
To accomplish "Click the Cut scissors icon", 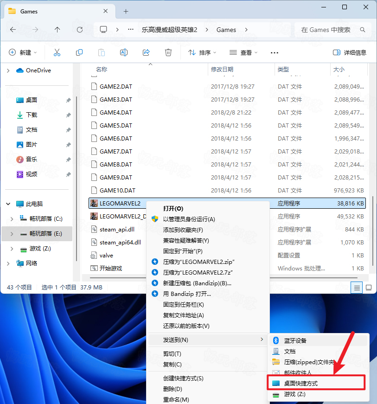I will pyautogui.click(x=57, y=52).
